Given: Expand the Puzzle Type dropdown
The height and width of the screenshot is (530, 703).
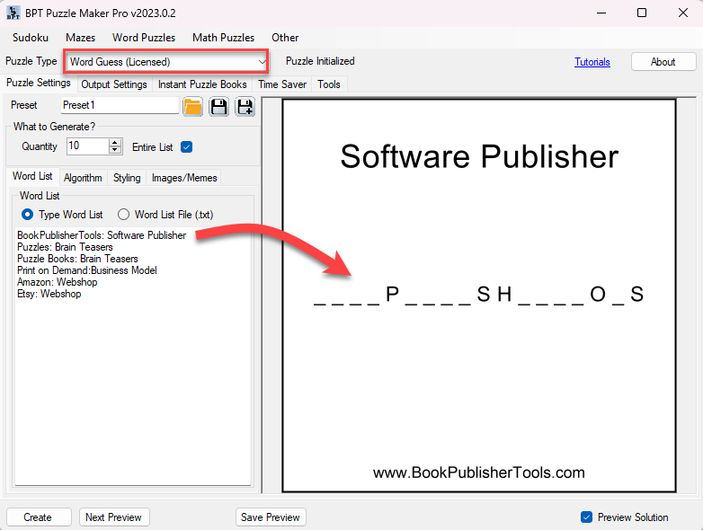Looking at the screenshot, I should [262, 62].
